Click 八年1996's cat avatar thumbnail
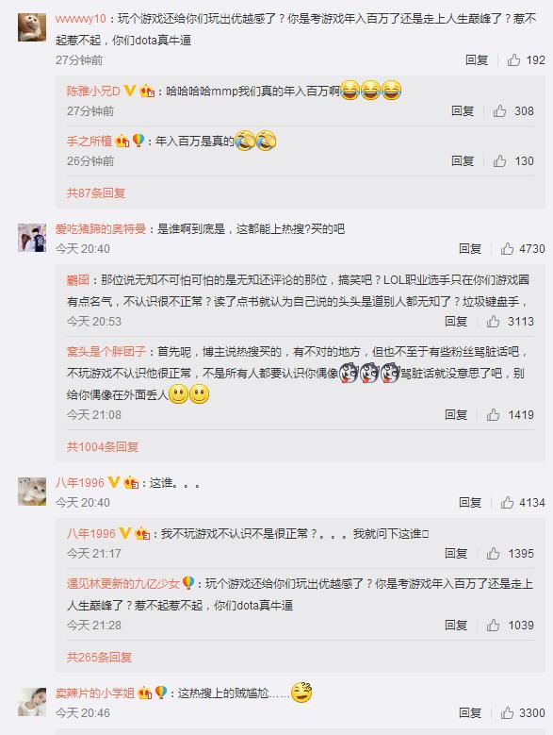 [x=32, y=492]
